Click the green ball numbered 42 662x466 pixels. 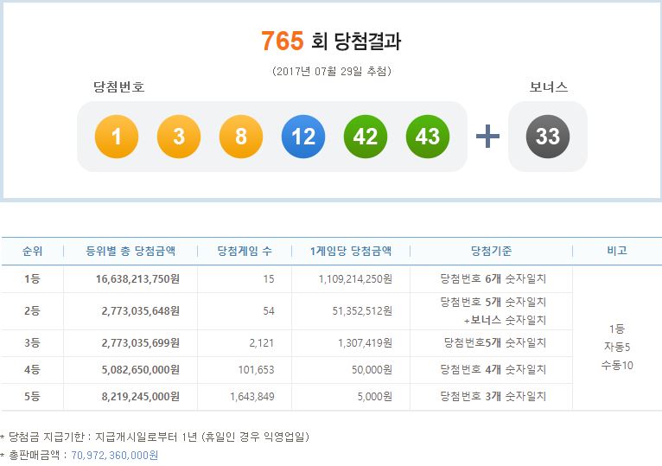[x=366, y=136]
